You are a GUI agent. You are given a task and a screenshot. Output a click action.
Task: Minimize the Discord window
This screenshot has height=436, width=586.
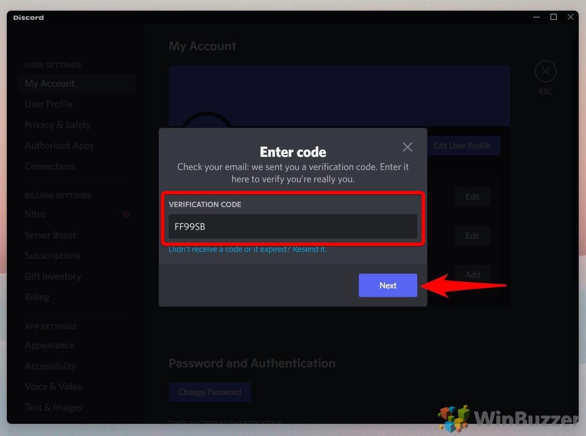coord(536,17)
